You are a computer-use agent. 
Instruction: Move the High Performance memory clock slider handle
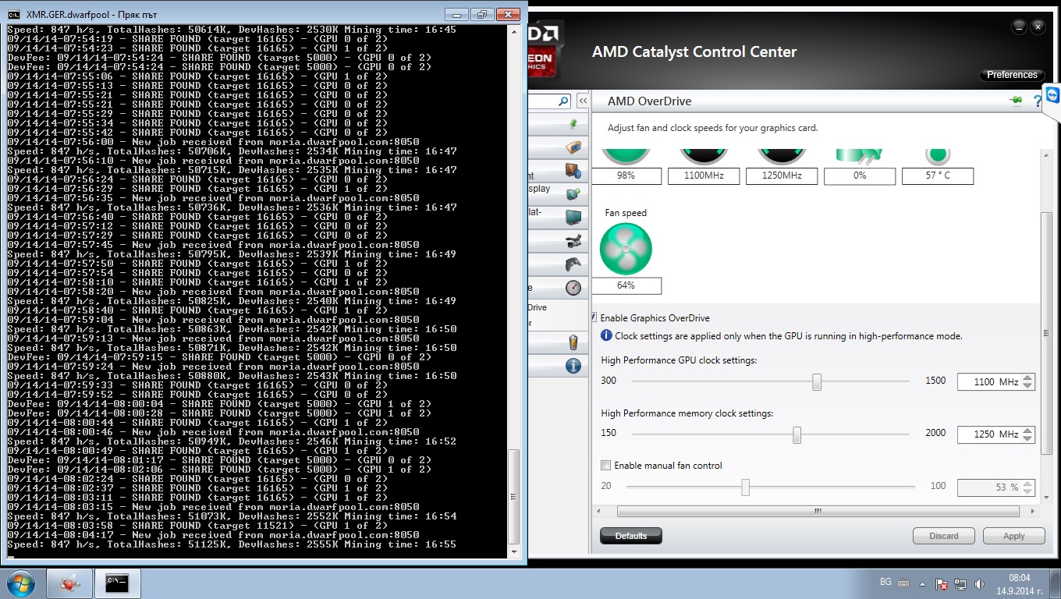797,434
